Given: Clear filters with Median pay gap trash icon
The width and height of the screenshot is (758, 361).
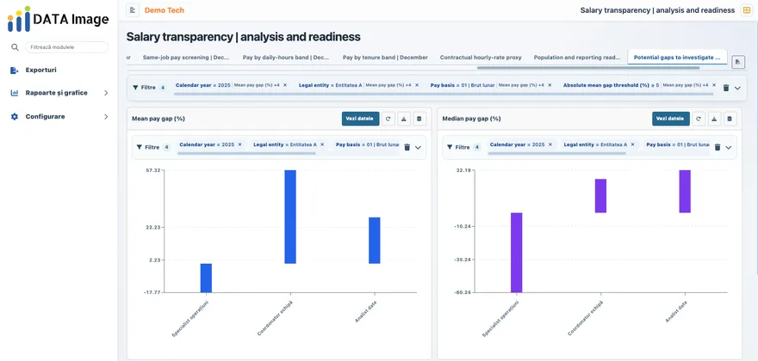Looking at the screenshot, I should pos(718,147).
